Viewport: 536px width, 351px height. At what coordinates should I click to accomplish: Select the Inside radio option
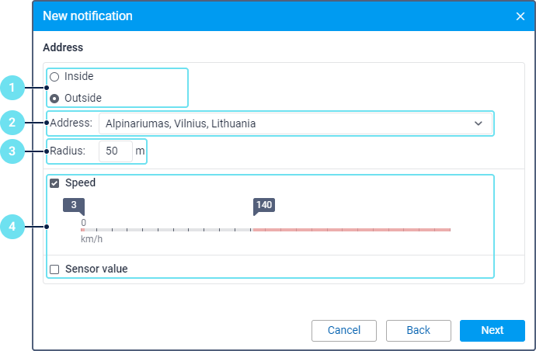(x=54, y=77)
